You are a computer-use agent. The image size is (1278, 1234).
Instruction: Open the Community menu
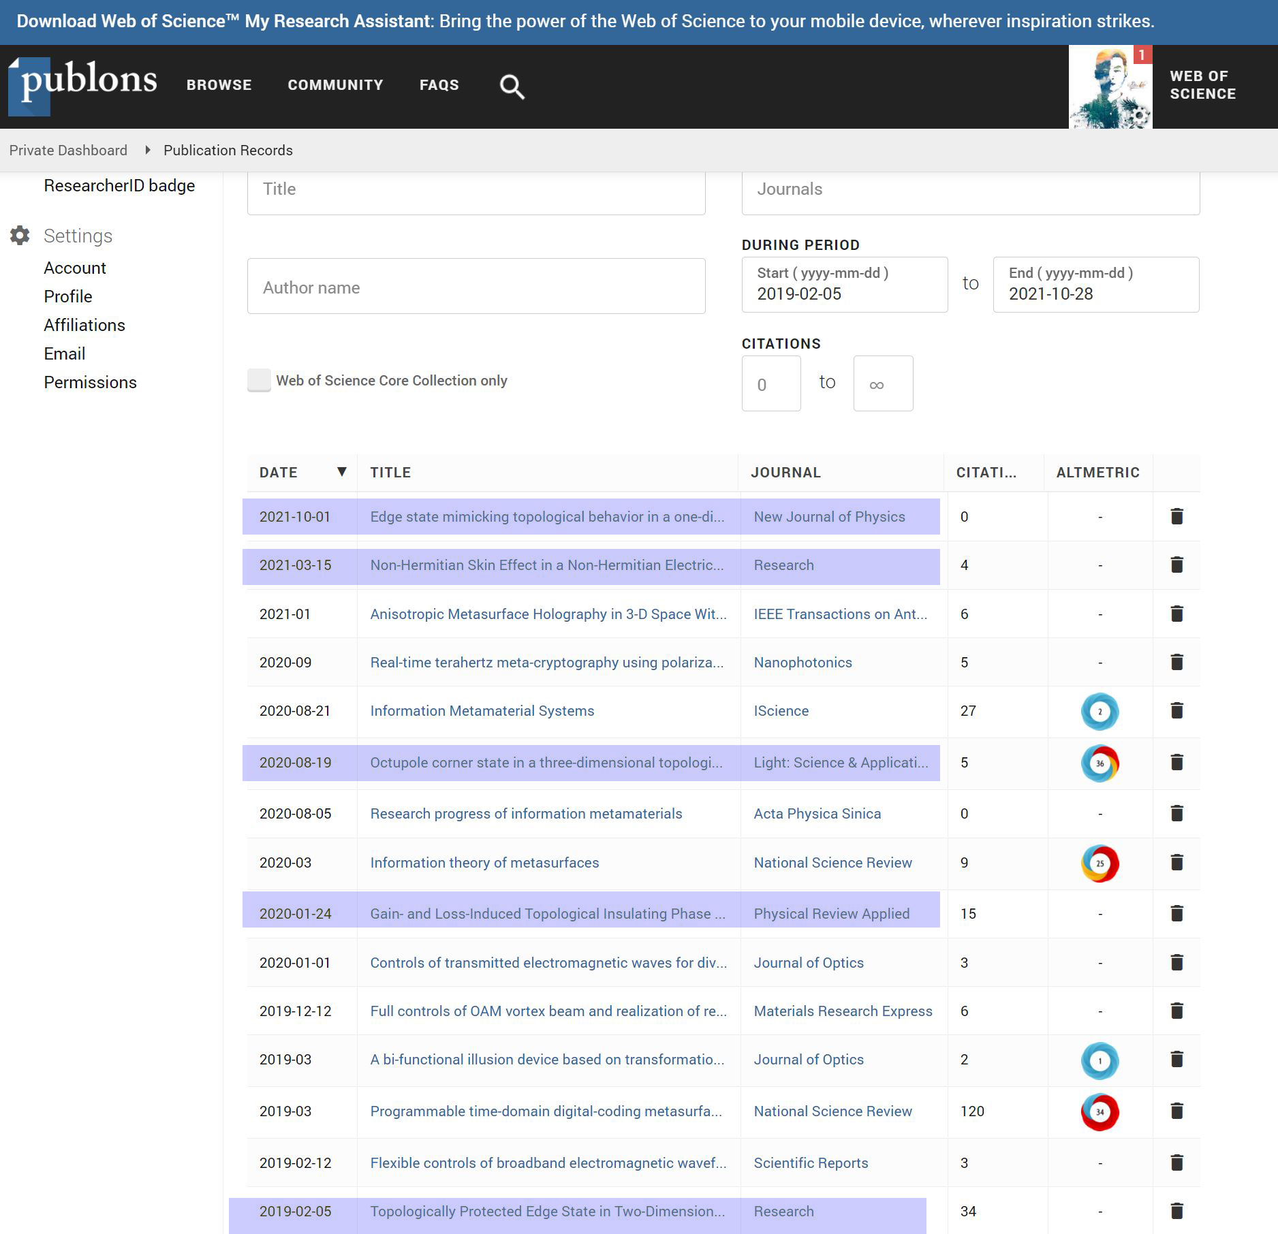(335, 85)
